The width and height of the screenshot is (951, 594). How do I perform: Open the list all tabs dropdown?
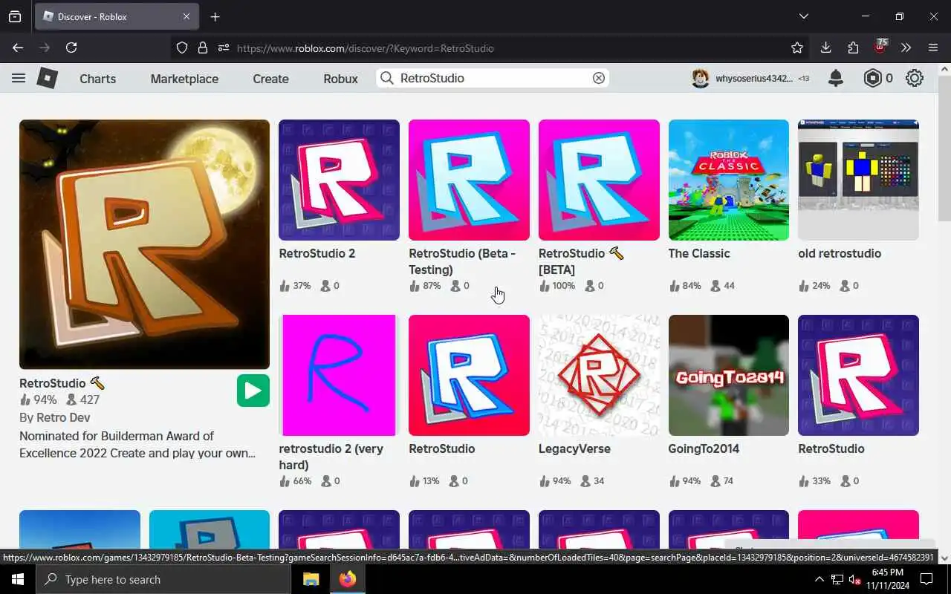pyautogui.click(x=803, y=16)
